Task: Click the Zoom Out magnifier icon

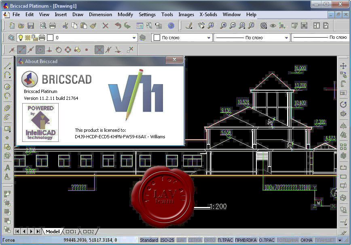Action: [x=233, y=25]
